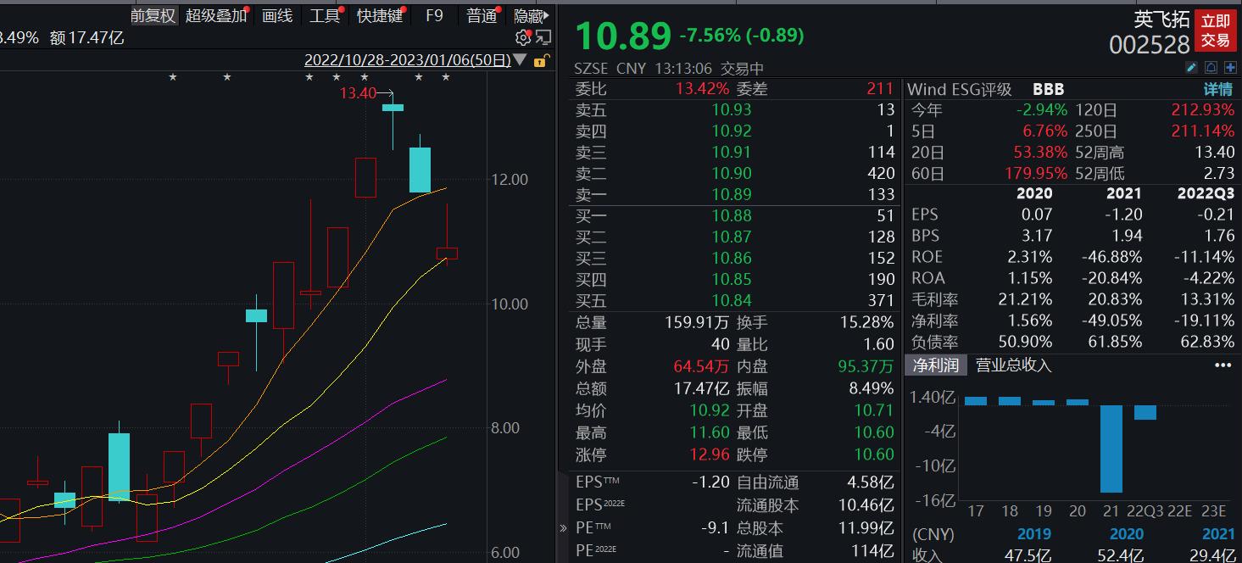1242x563 pixels.
Task: Open the 工具 menu
Action: tap(326, 15)
